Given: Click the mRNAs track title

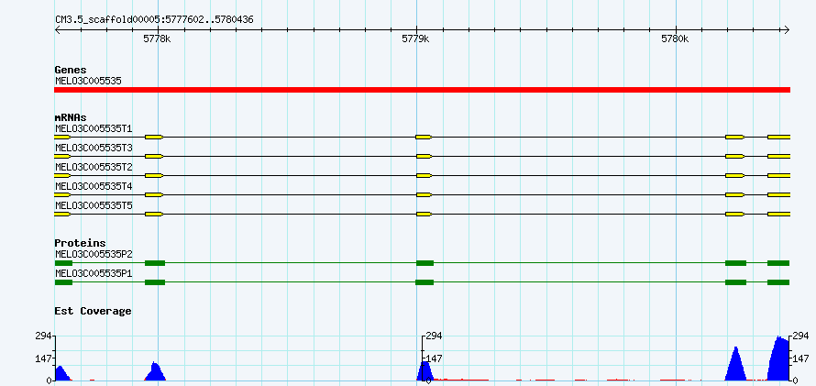Looking at the screenshot, I should [x=71, y=117].
